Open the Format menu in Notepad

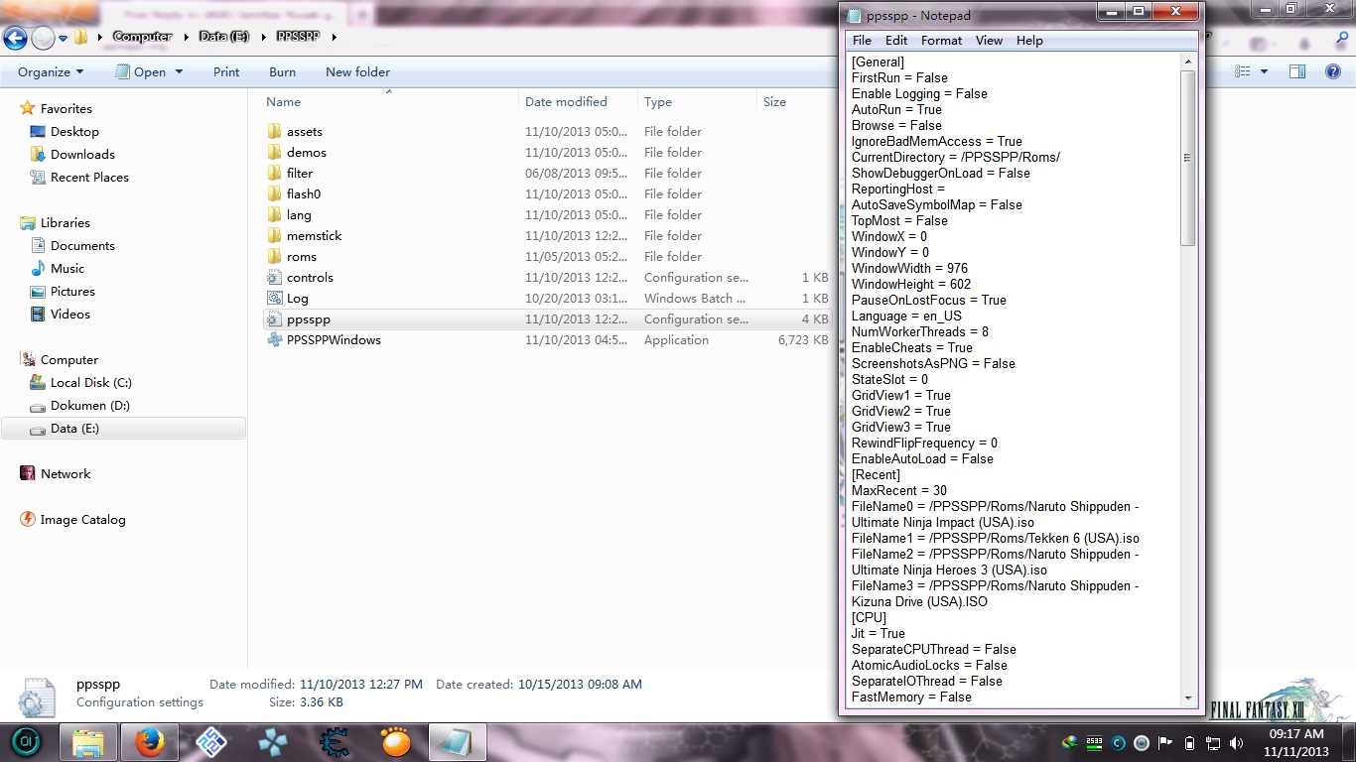pyautogui.click(x=941, y=41)
